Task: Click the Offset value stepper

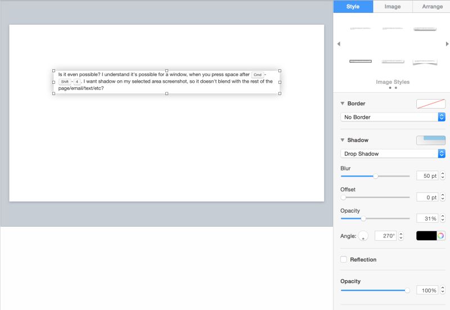Action: (443, 197)
